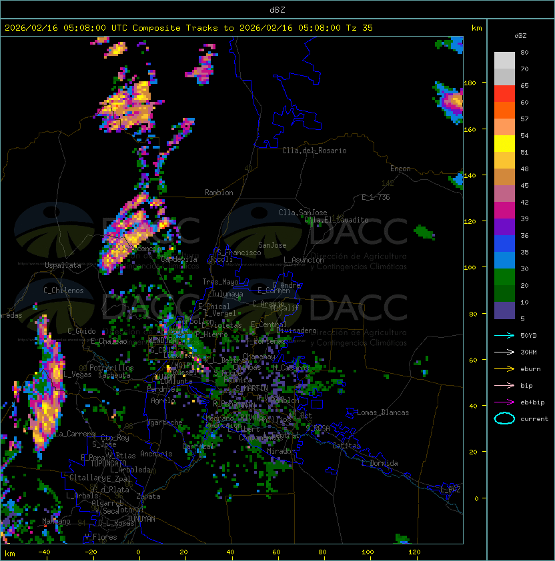Click the 'TUNUYAN' map label

tap(141, 519)
